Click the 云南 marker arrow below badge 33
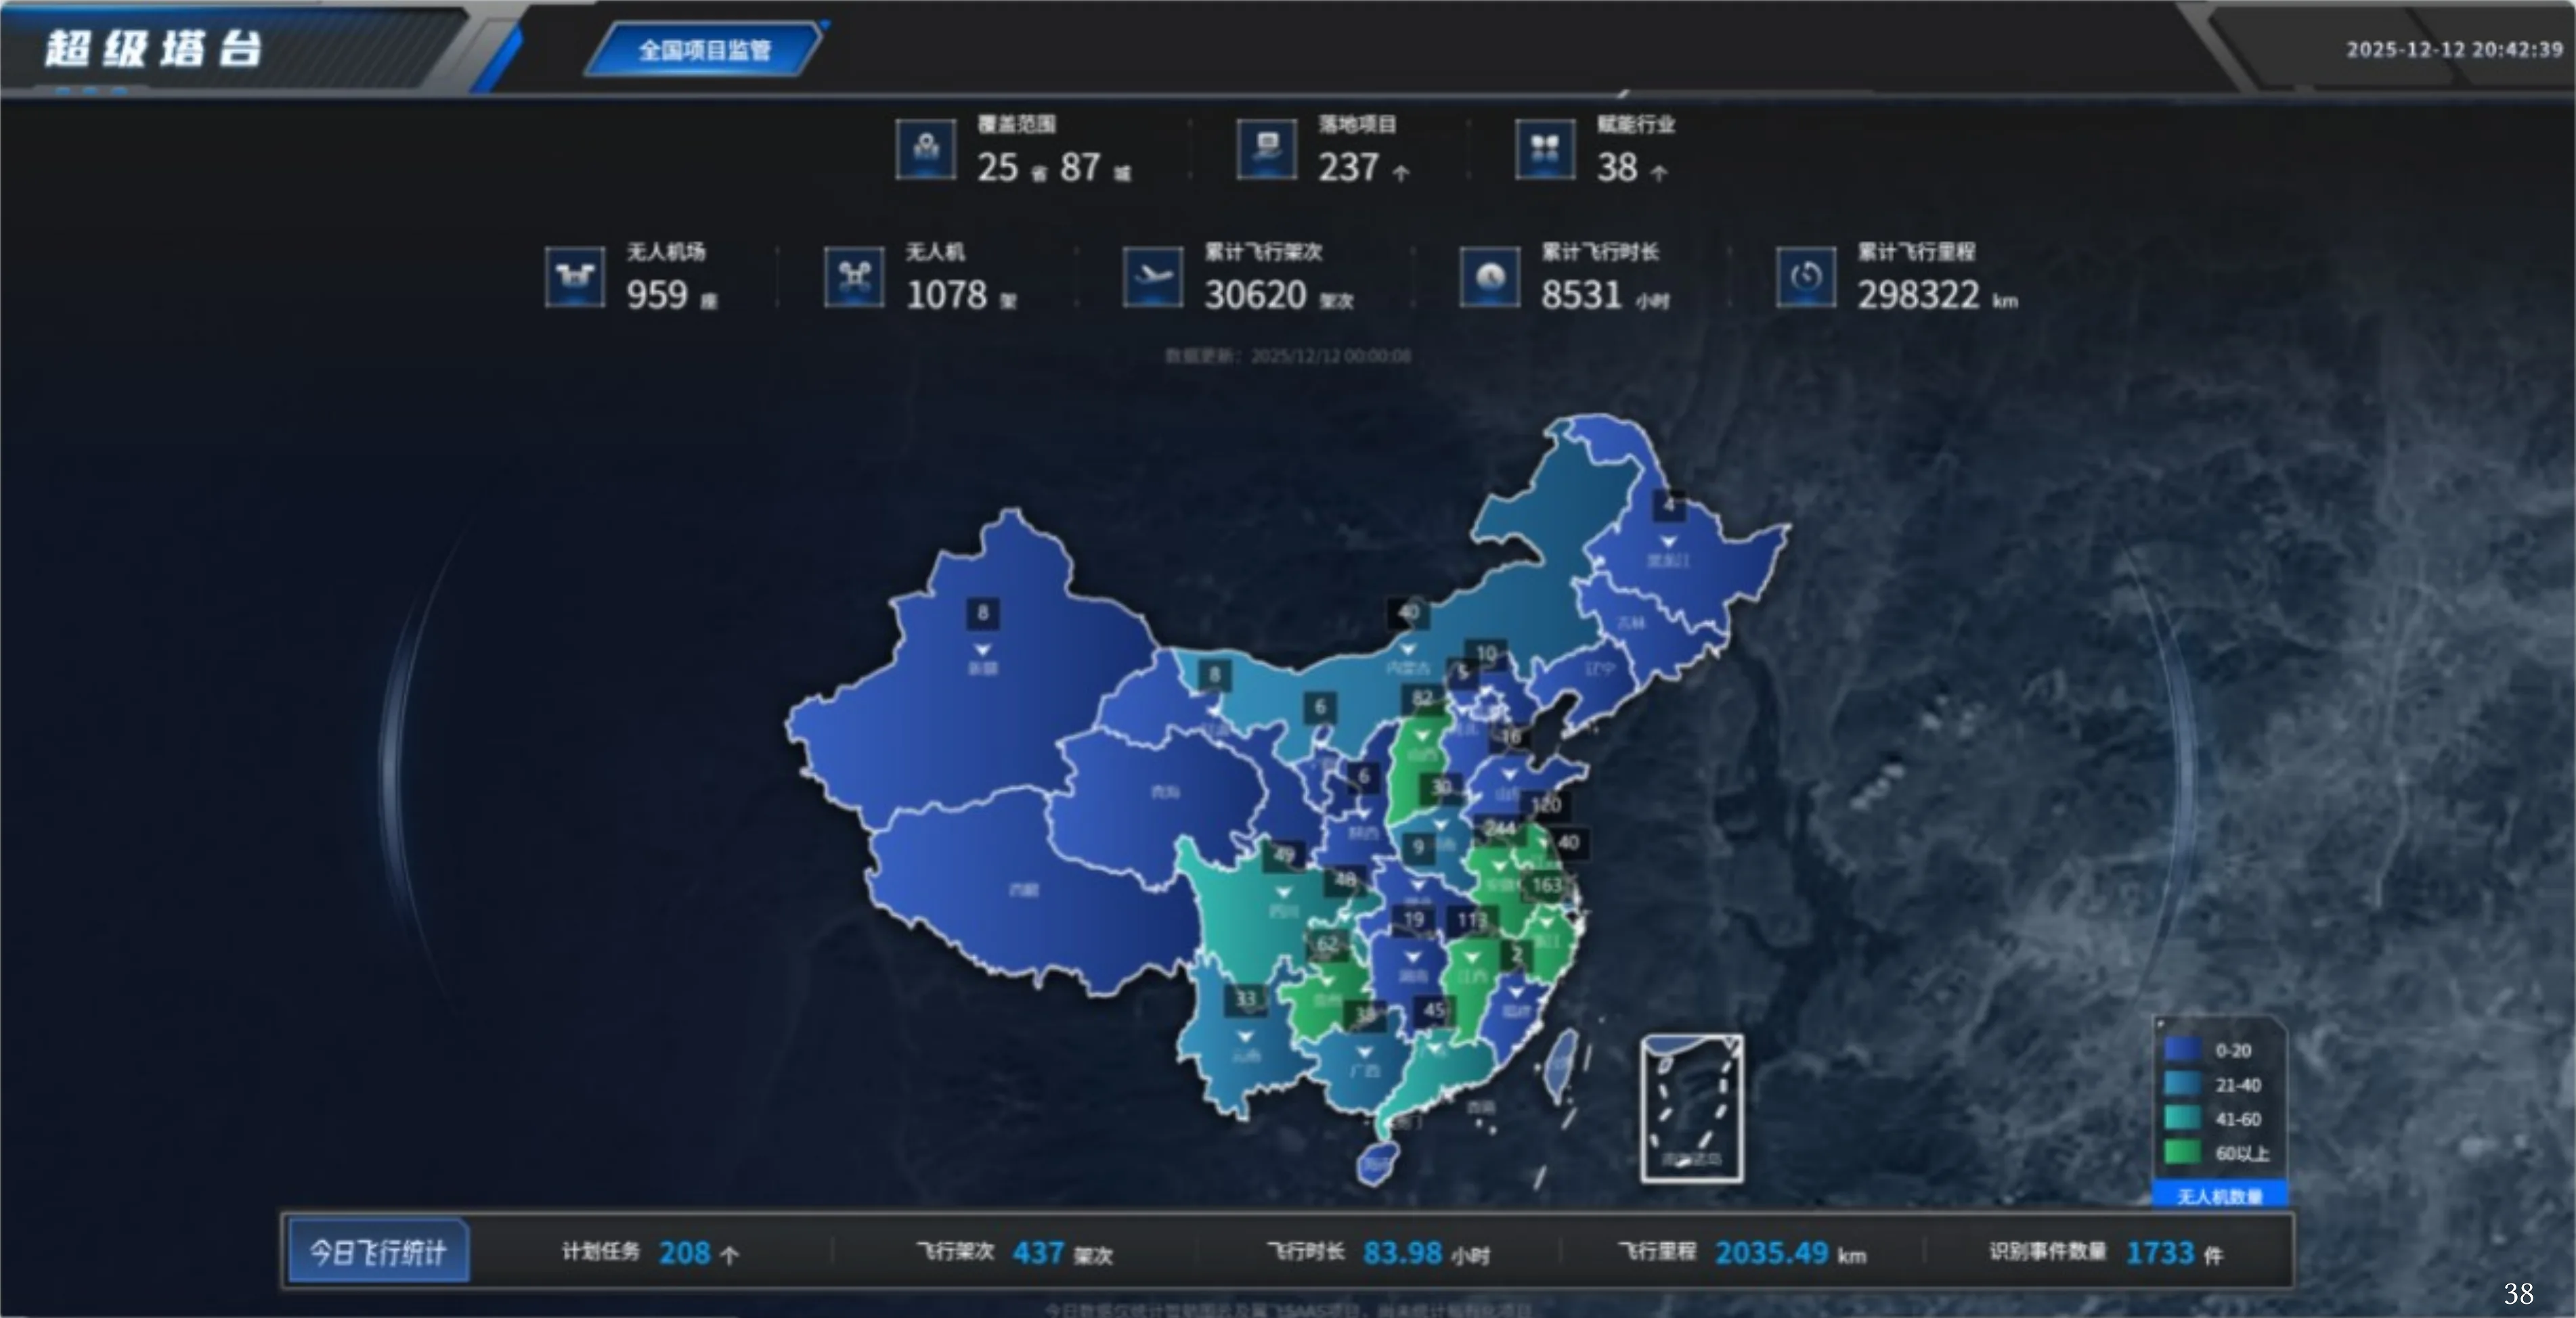The image size is (2576, 1318). (x=1245, y=1037)
